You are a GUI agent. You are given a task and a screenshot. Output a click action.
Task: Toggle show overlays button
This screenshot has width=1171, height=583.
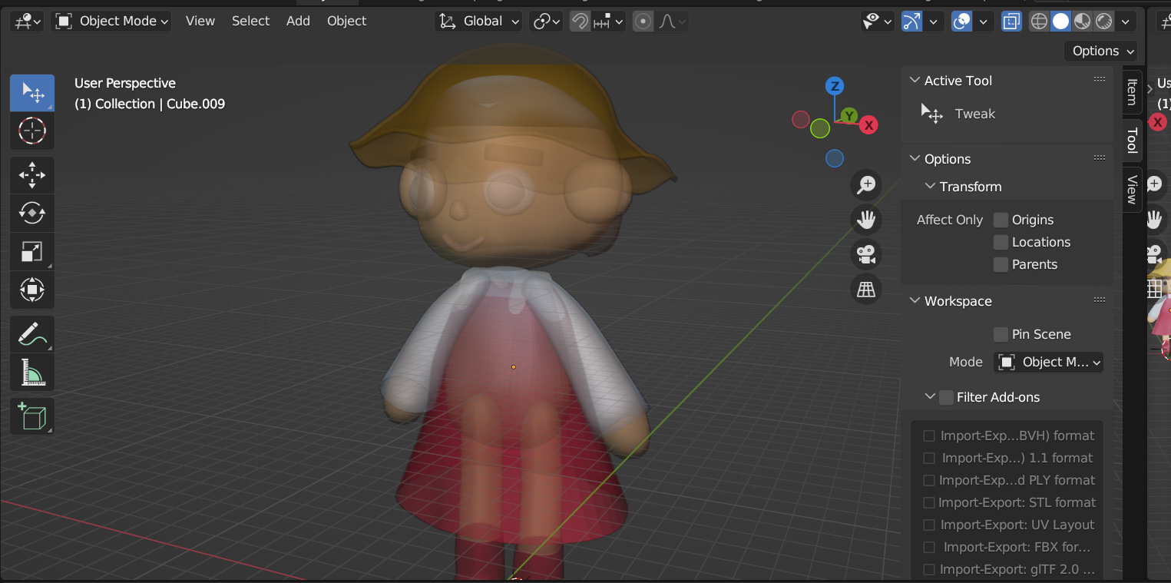[961, 22]
